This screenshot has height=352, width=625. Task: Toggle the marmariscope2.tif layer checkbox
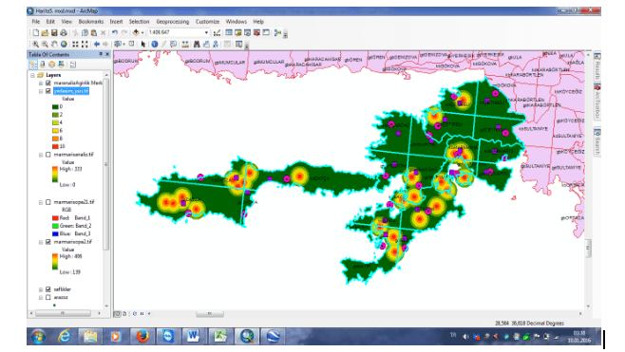coord(48,242)
